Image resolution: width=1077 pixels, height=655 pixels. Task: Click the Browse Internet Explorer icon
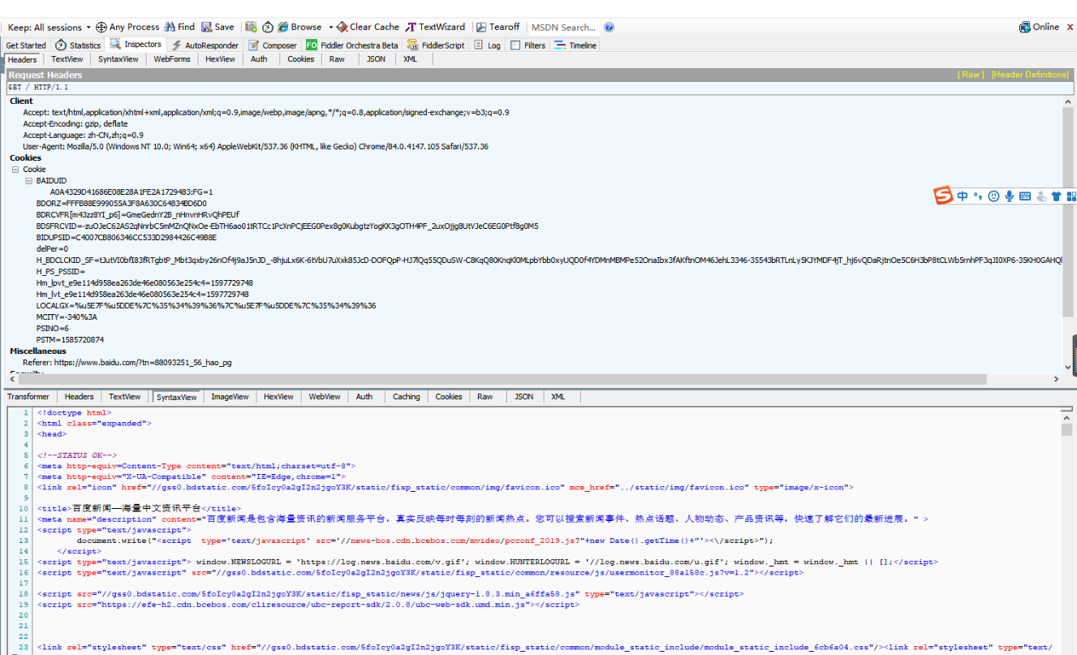[283, 28]
